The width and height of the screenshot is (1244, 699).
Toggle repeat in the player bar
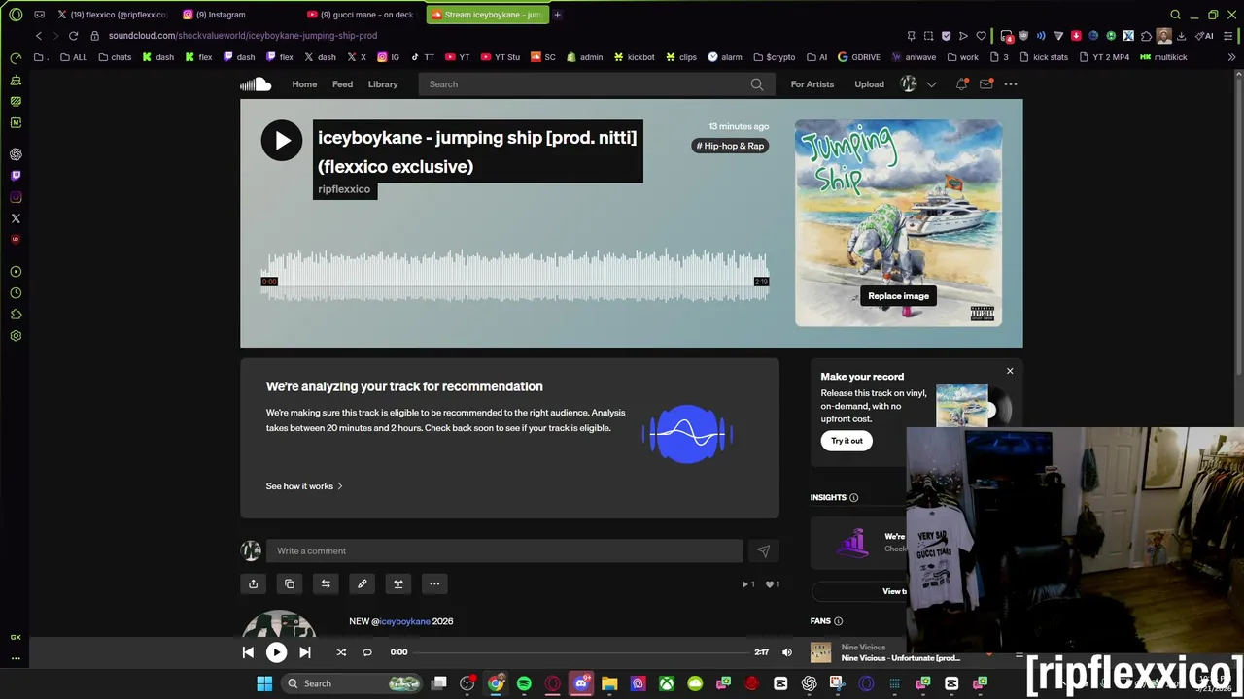click(x=367, y=652)
